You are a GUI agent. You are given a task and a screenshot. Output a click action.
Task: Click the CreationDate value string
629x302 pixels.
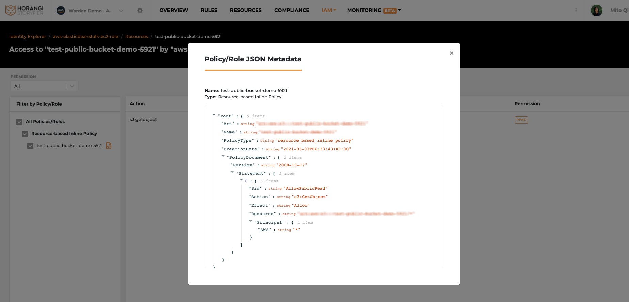[316, 149]
